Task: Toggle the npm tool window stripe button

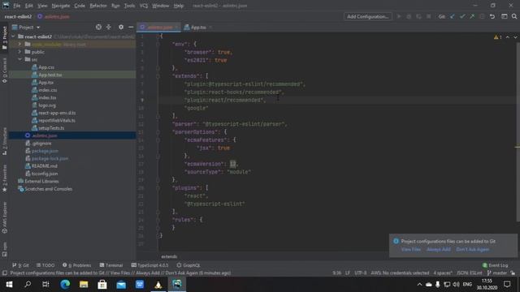Action: tap(5, 249)
